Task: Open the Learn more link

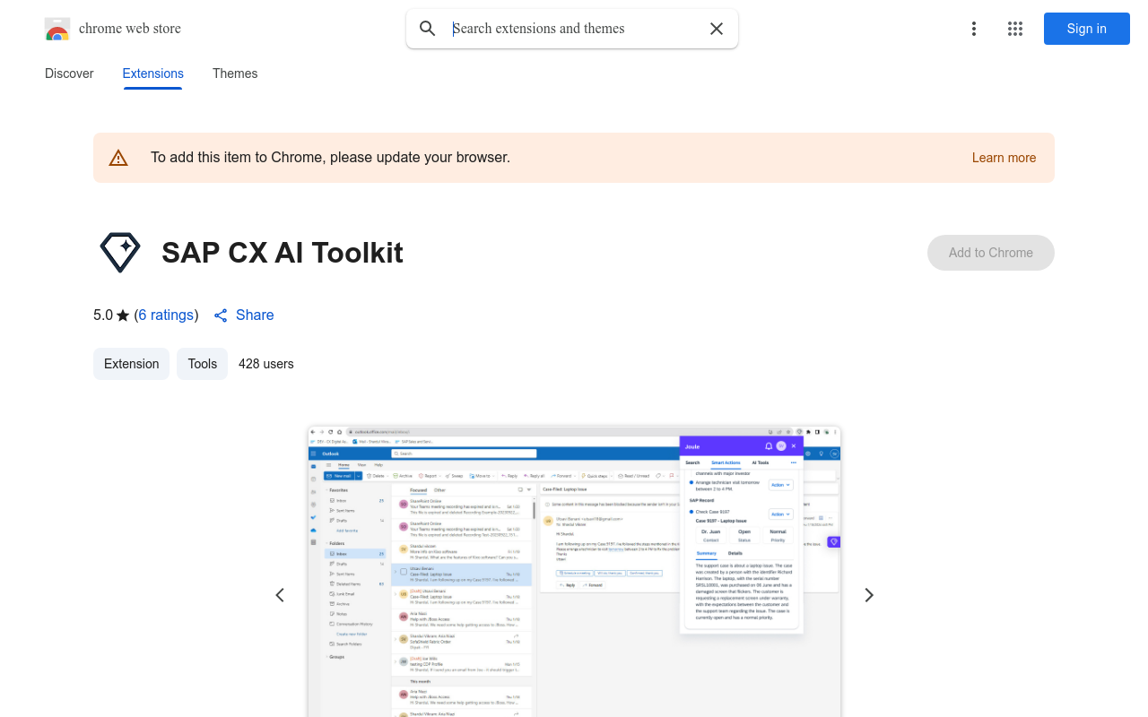Action: (1004, 158)
